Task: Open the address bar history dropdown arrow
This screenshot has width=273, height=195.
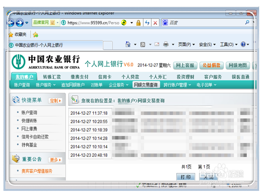Action: tap(132, 23)
